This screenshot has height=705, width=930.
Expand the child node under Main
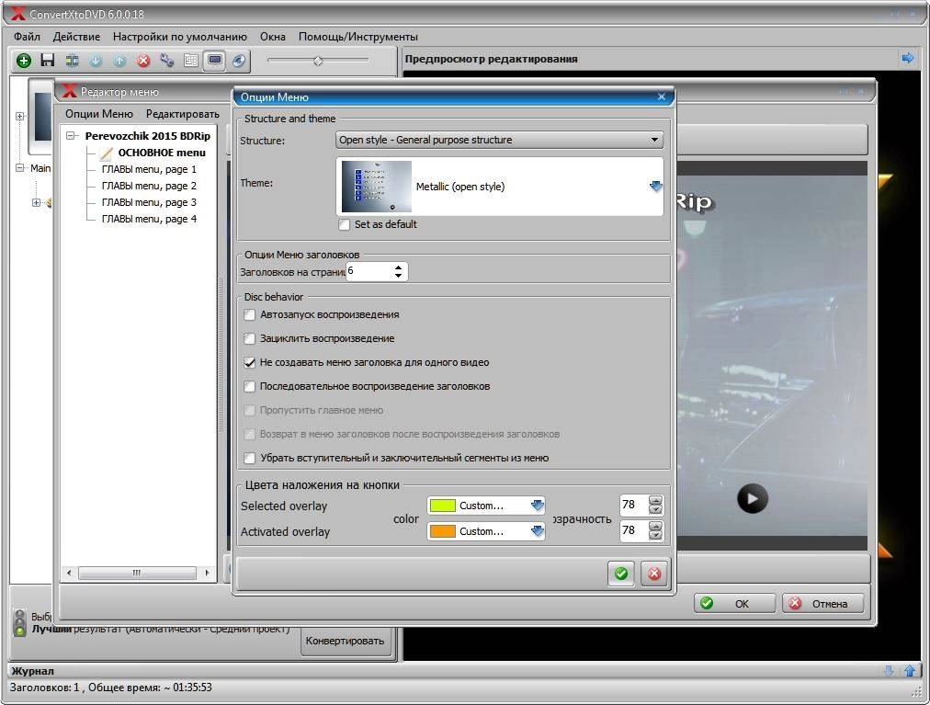[x=36, y=202]
